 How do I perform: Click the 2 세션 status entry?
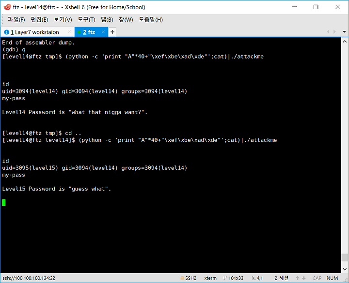coord(282,278)
